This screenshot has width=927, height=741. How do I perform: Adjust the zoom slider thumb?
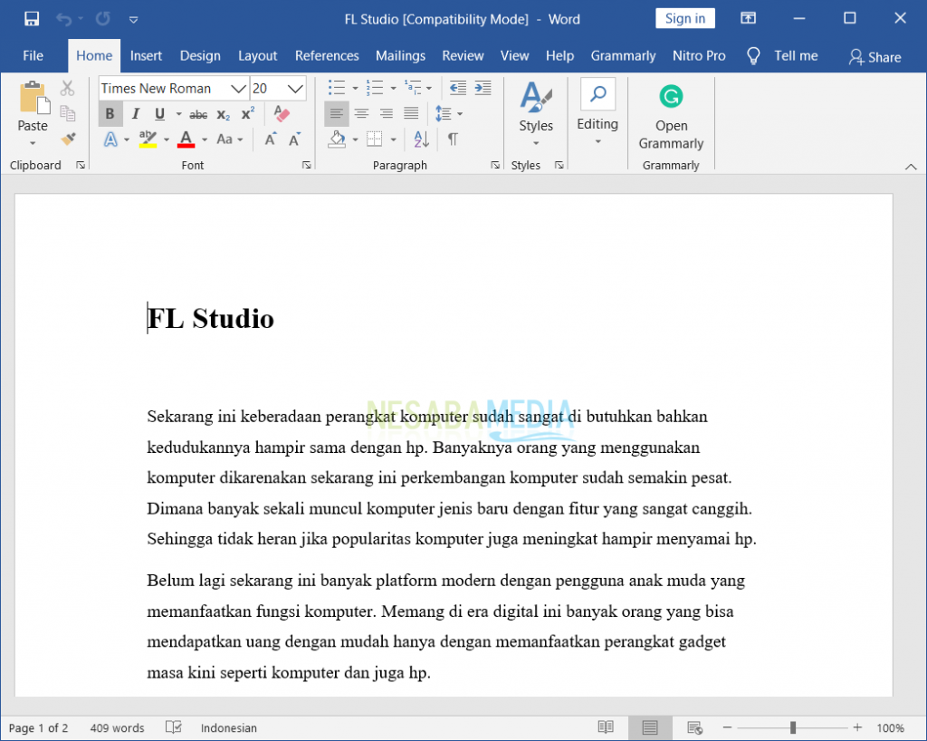[793, 727]
